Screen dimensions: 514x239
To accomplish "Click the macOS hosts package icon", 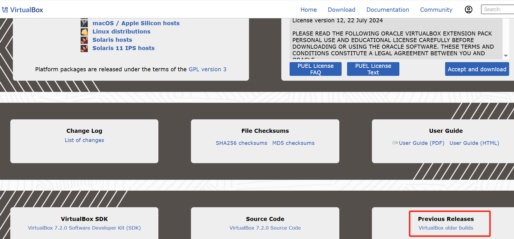I will (x=84, y=23).
